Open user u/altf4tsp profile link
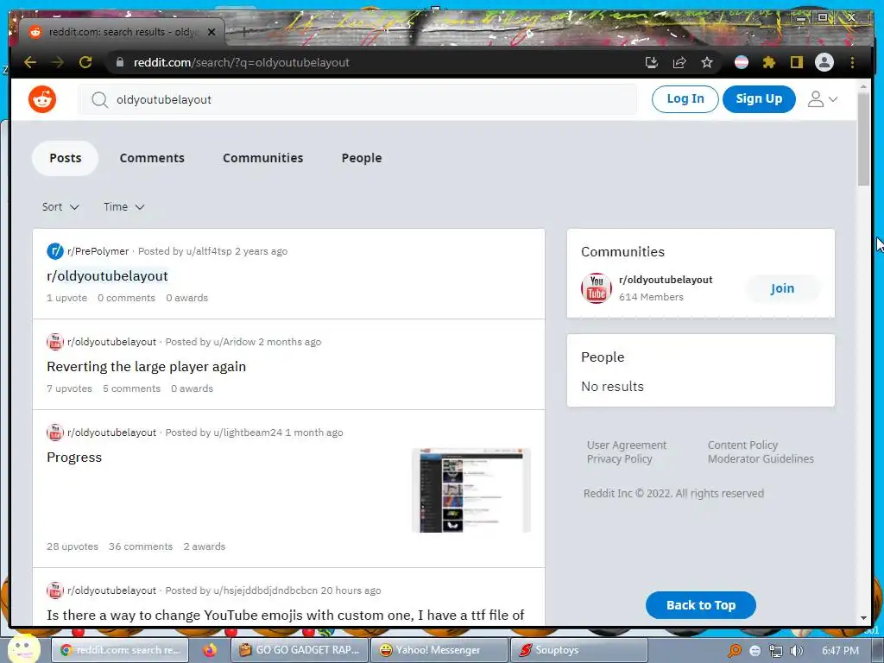 209,251
